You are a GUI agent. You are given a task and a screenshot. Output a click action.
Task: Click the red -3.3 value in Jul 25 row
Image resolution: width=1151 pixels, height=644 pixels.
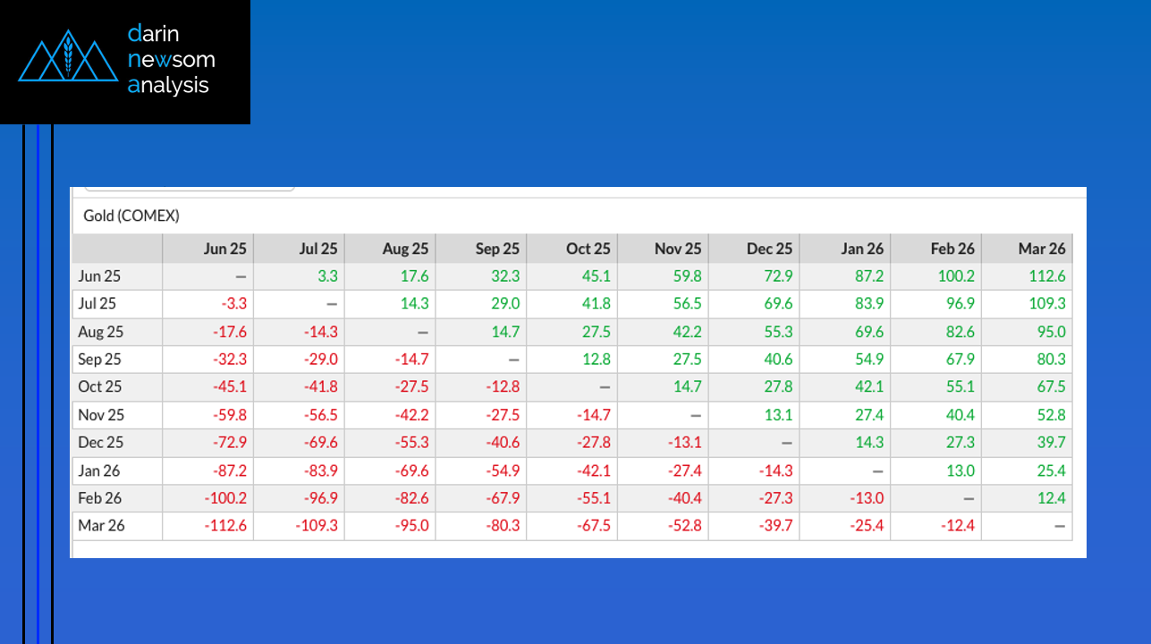click(x=234, y=304)
